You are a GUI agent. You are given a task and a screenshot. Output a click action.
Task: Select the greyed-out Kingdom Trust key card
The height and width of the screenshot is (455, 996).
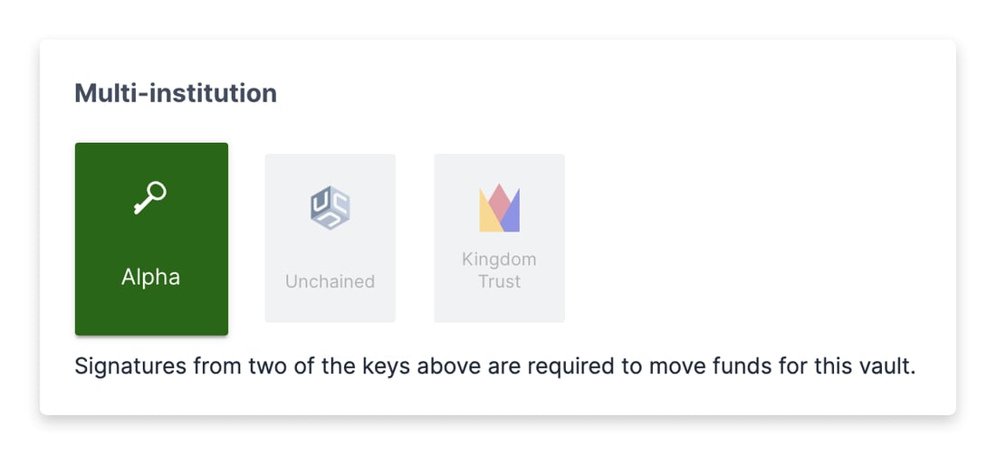499,238
